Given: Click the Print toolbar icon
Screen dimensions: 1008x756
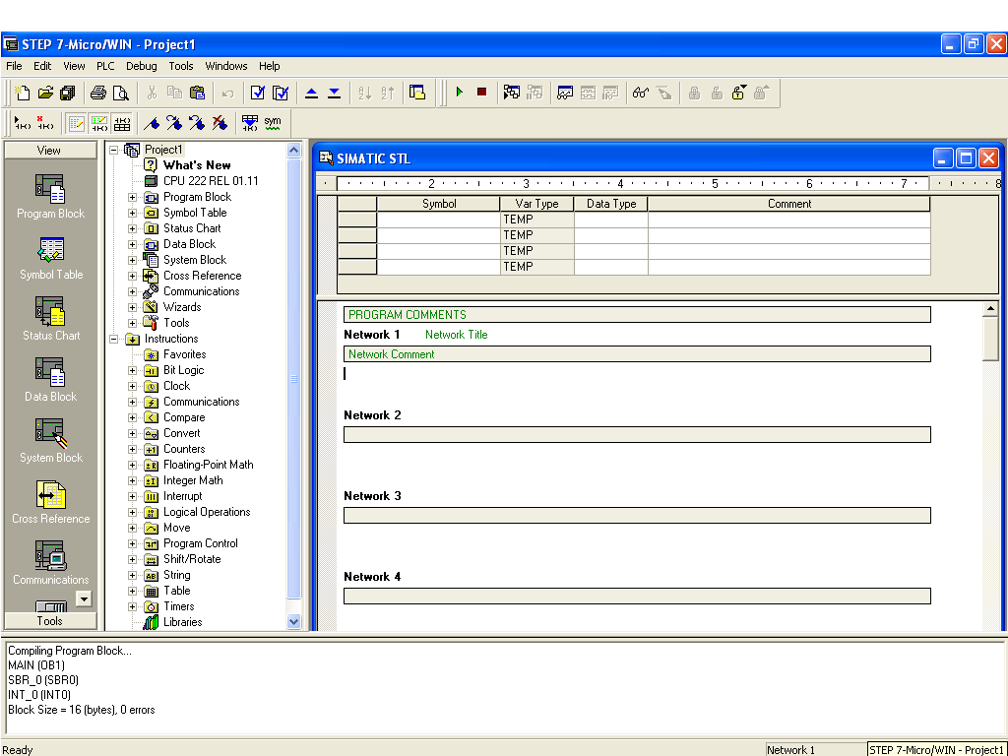Looking at the screenshot, I should point(98,94).
